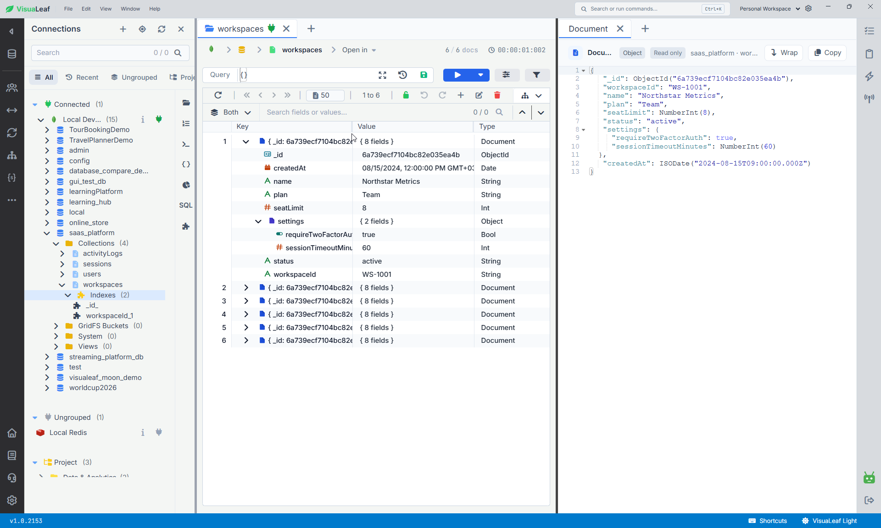Open the filter funnel button
This screenshot has width=881, height=528.
[x=536, y=75]
